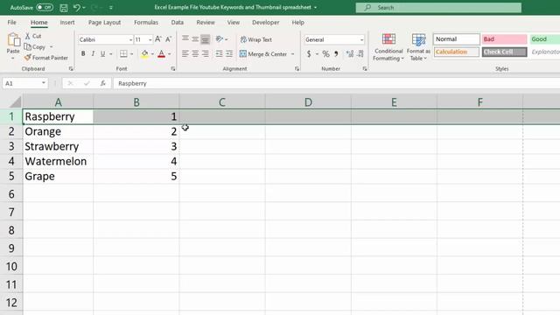Apply the Calculation cell style
This screenshot has width=560, height=315.
pyautogui.click(x=457, y=52)
